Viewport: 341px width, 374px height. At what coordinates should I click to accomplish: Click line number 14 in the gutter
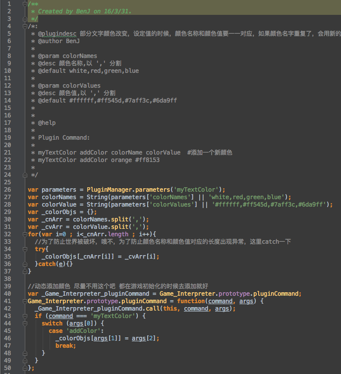point(7,101)
